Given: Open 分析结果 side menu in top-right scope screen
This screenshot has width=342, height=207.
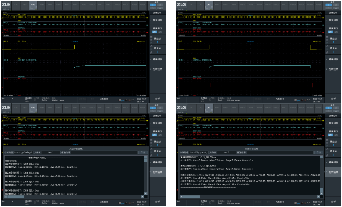Looking at the screenshot, I should point(333,69).
